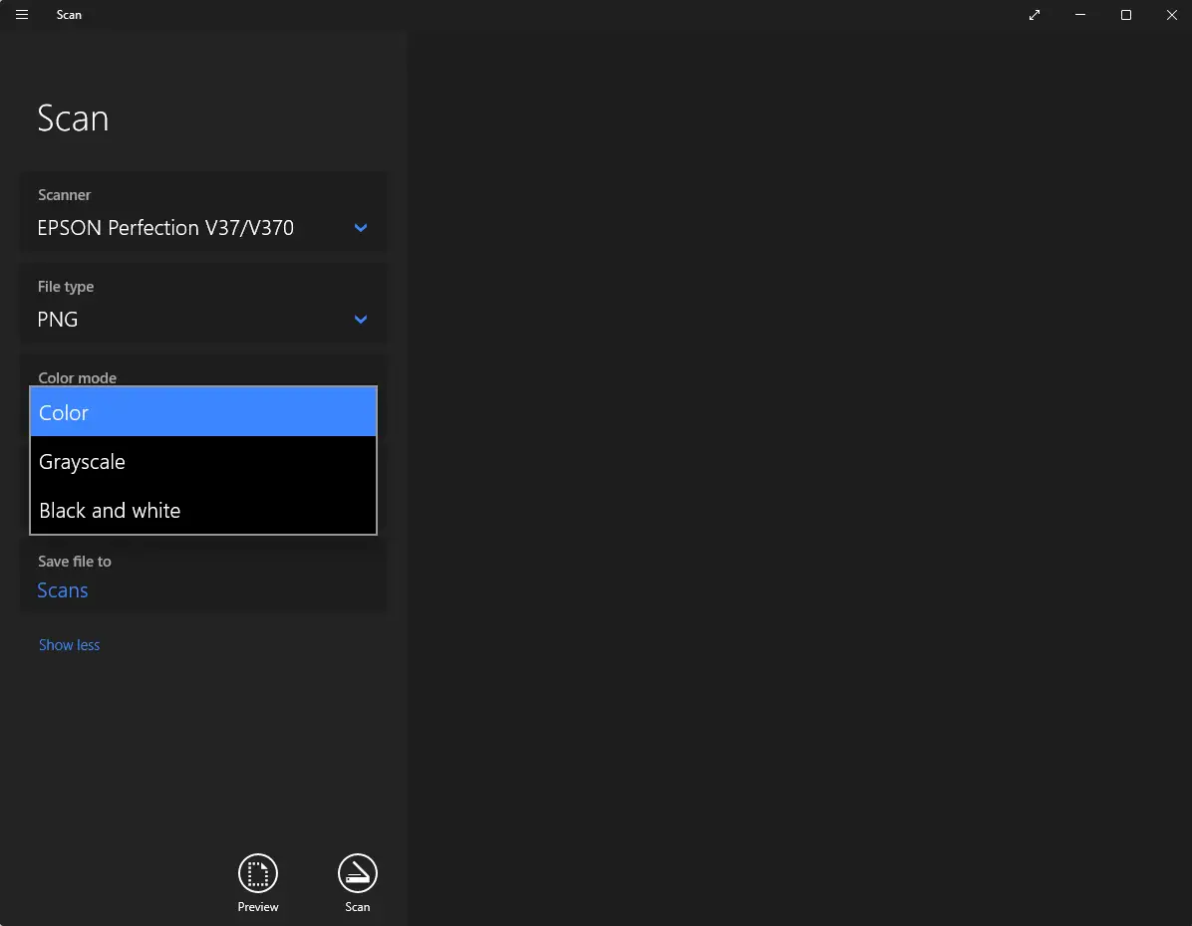The height and width of the screenshot is (926, 1192).
Task: Click the Show less link
Action: click(x=69, y=645)
